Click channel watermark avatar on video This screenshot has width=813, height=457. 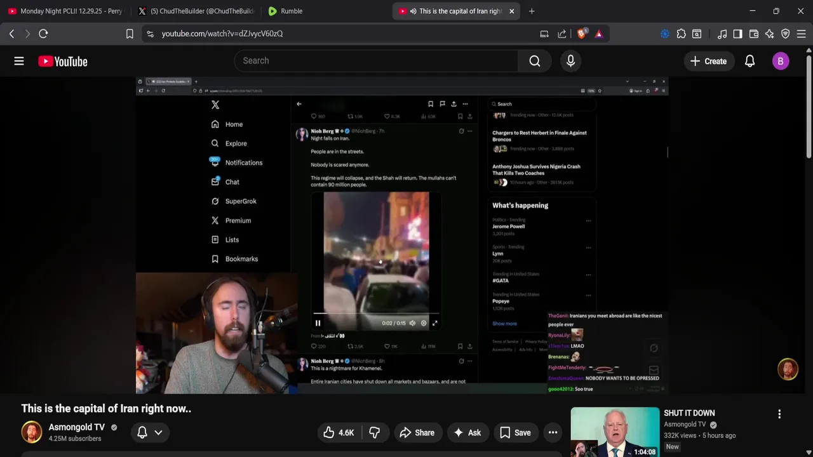tap(788, 369)
